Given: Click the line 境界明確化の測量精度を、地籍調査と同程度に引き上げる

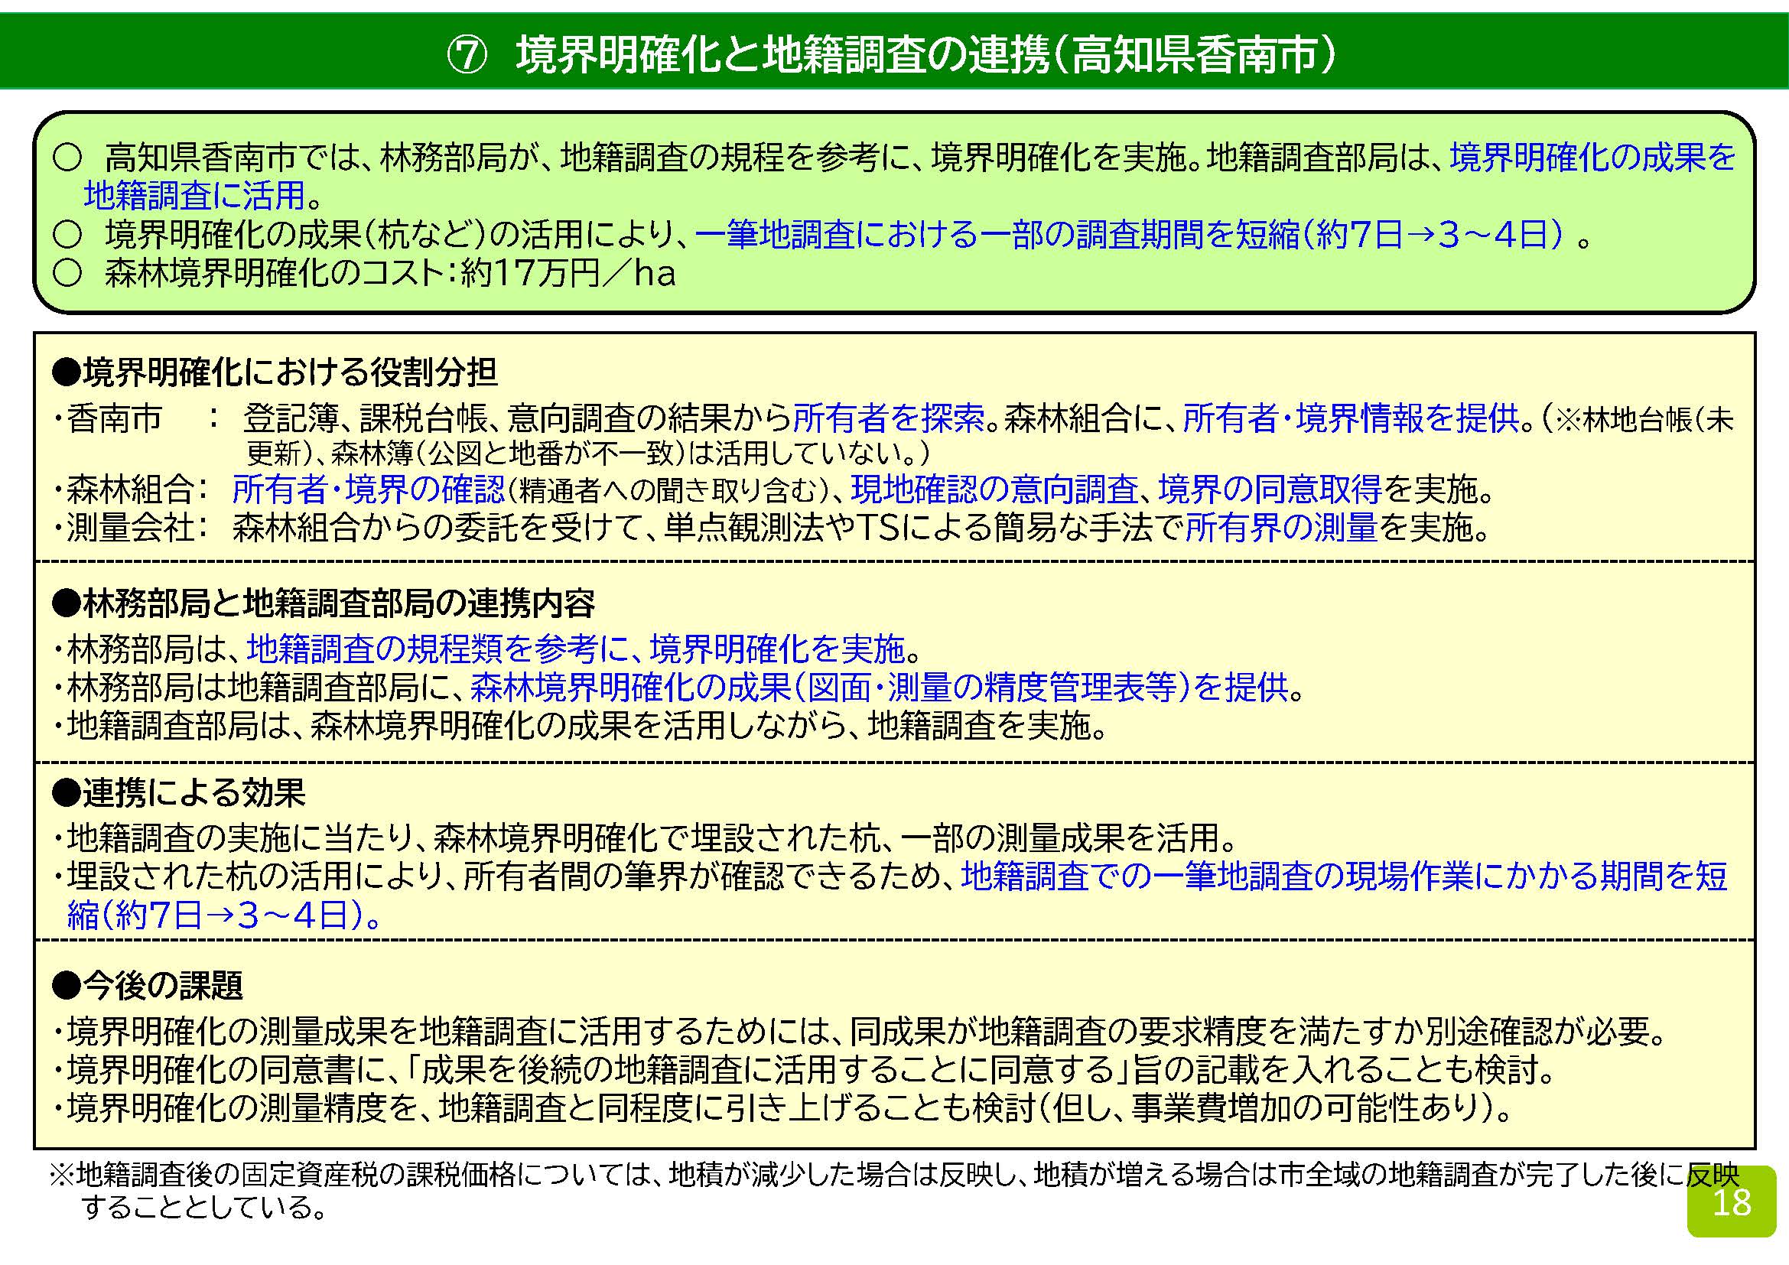Looking at the screenshot, I should point(782,1108).
